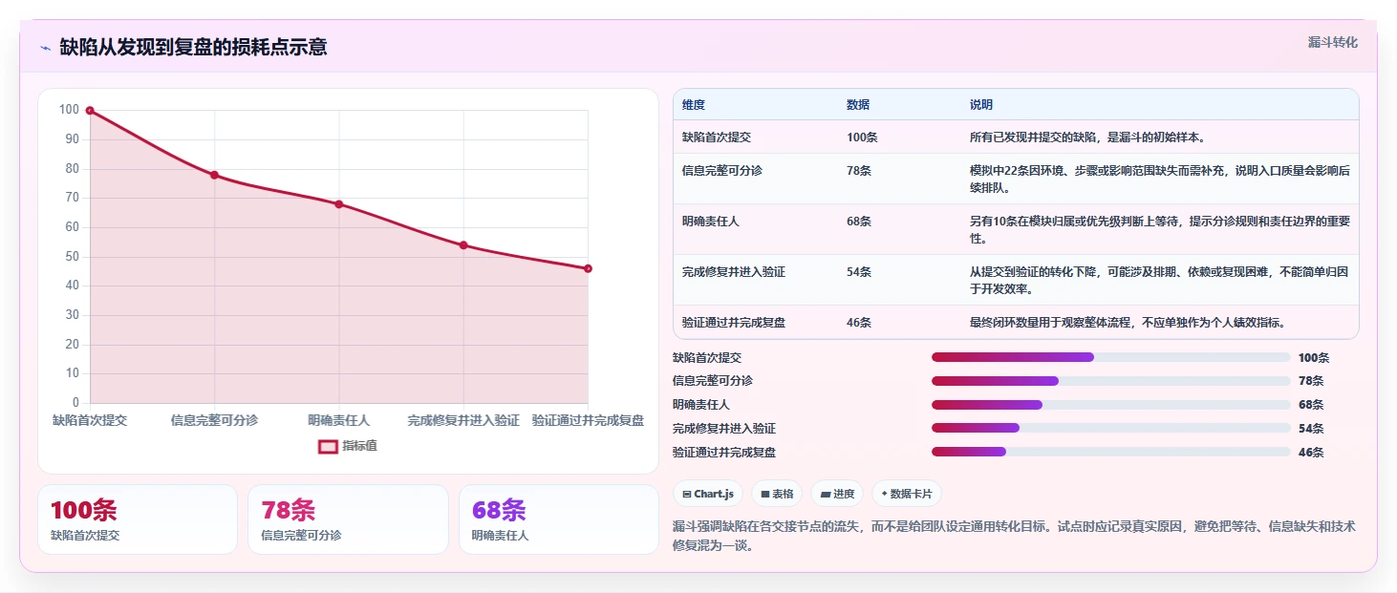The height and width of the screenshot is (593, 1397).
Task: Open the 100条 缺陷首次提交 stat card
Action: (x=138, y=519)
